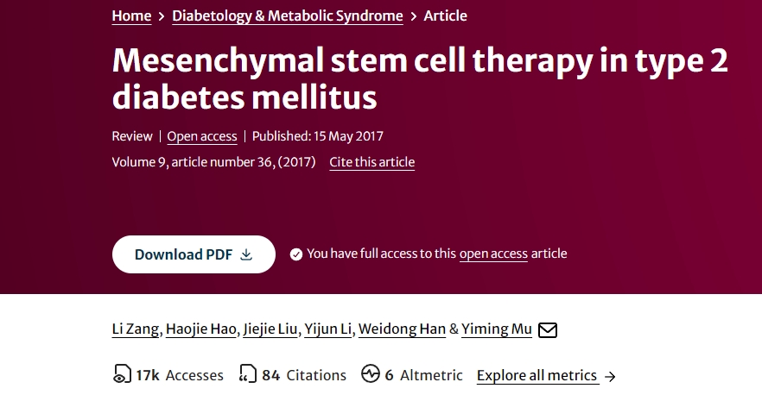The height and width of the screenshot is (401, 762).
Task: Click the arrow next to Explore all metrics
Action: (x=610, y=376)
